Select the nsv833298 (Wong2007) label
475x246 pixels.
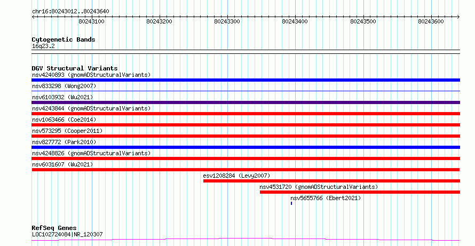64,86
